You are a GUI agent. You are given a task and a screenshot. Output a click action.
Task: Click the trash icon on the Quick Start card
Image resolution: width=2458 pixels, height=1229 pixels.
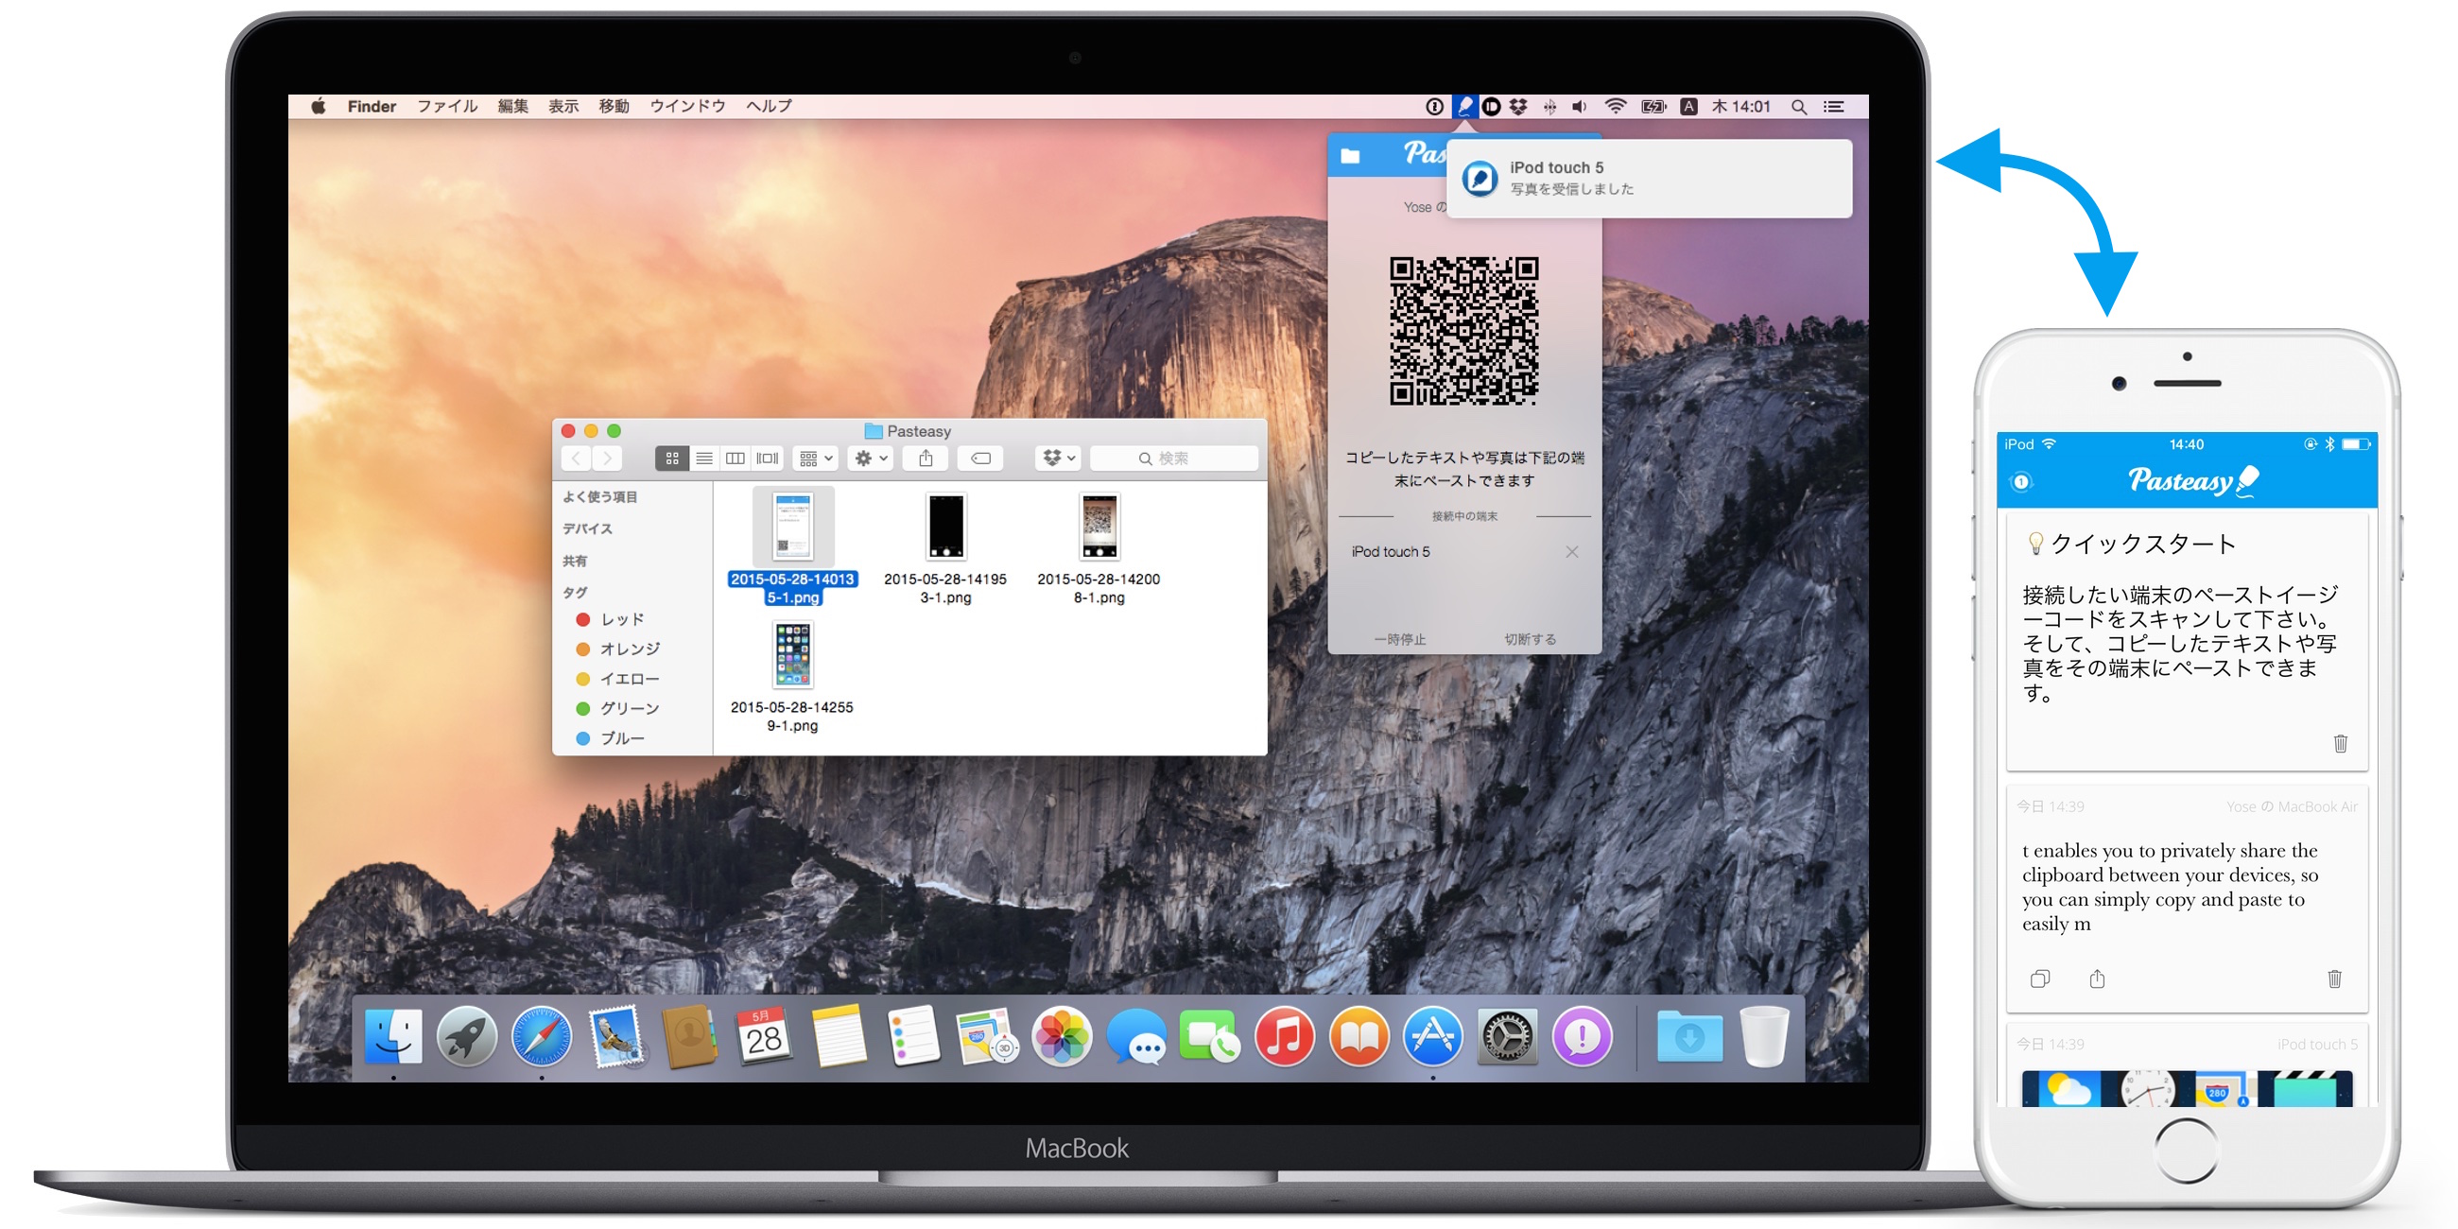pyautogui.click(x=2340, y=742)
